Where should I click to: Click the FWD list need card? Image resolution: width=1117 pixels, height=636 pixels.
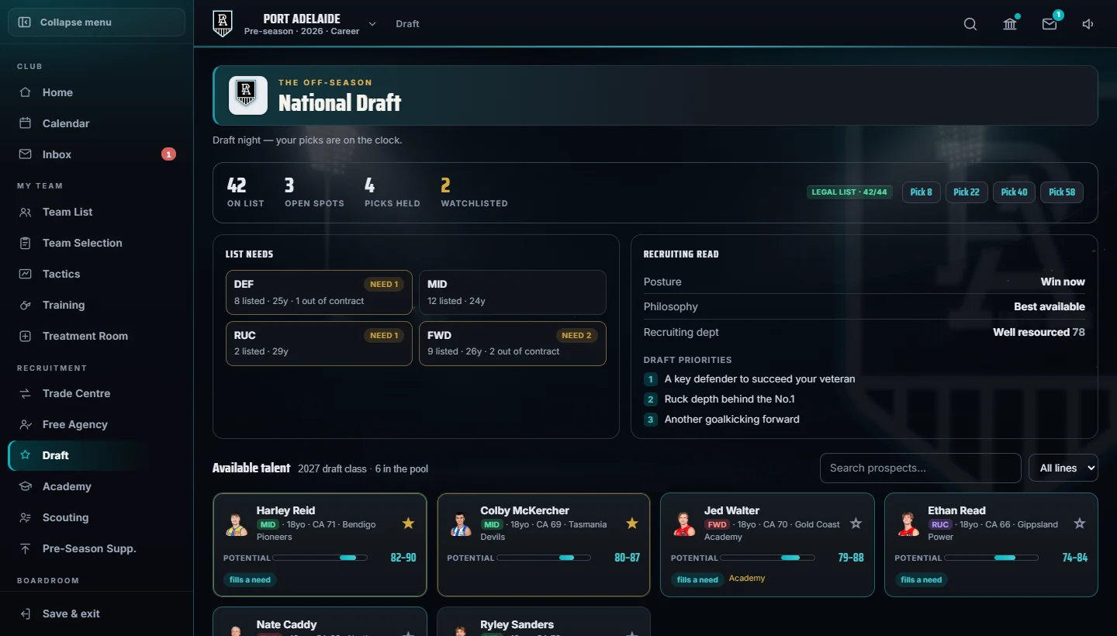(x=513, y=343)
